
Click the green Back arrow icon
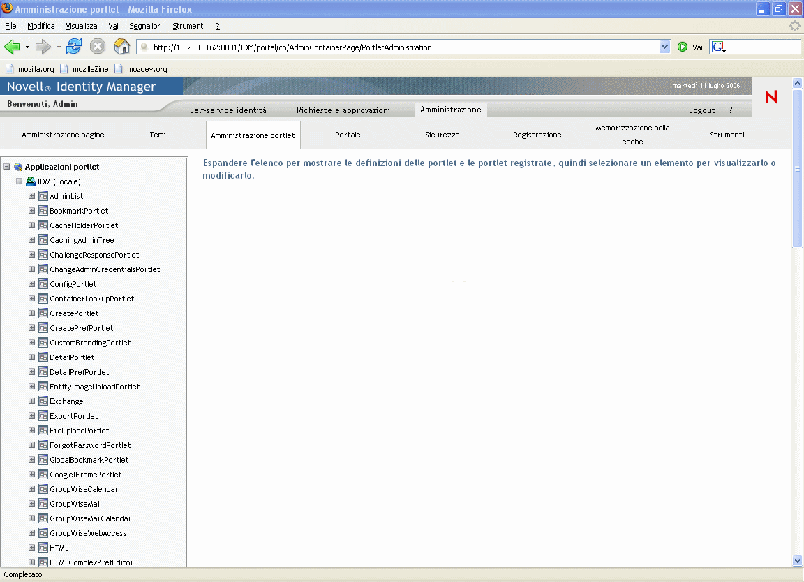coord(12,47)
